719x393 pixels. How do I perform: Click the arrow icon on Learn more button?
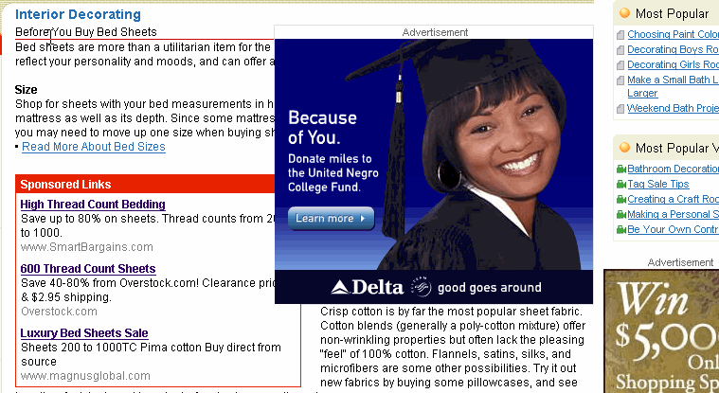coord(362,219)
